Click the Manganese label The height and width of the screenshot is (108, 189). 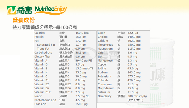105,60
